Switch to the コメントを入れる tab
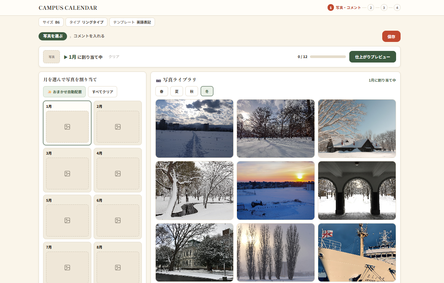Image resolution: width=444 pixels, height=283 pixels. click(89, 36)
